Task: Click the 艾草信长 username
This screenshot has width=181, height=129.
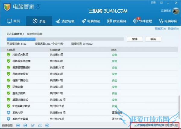Action: (x=166, y=11)
